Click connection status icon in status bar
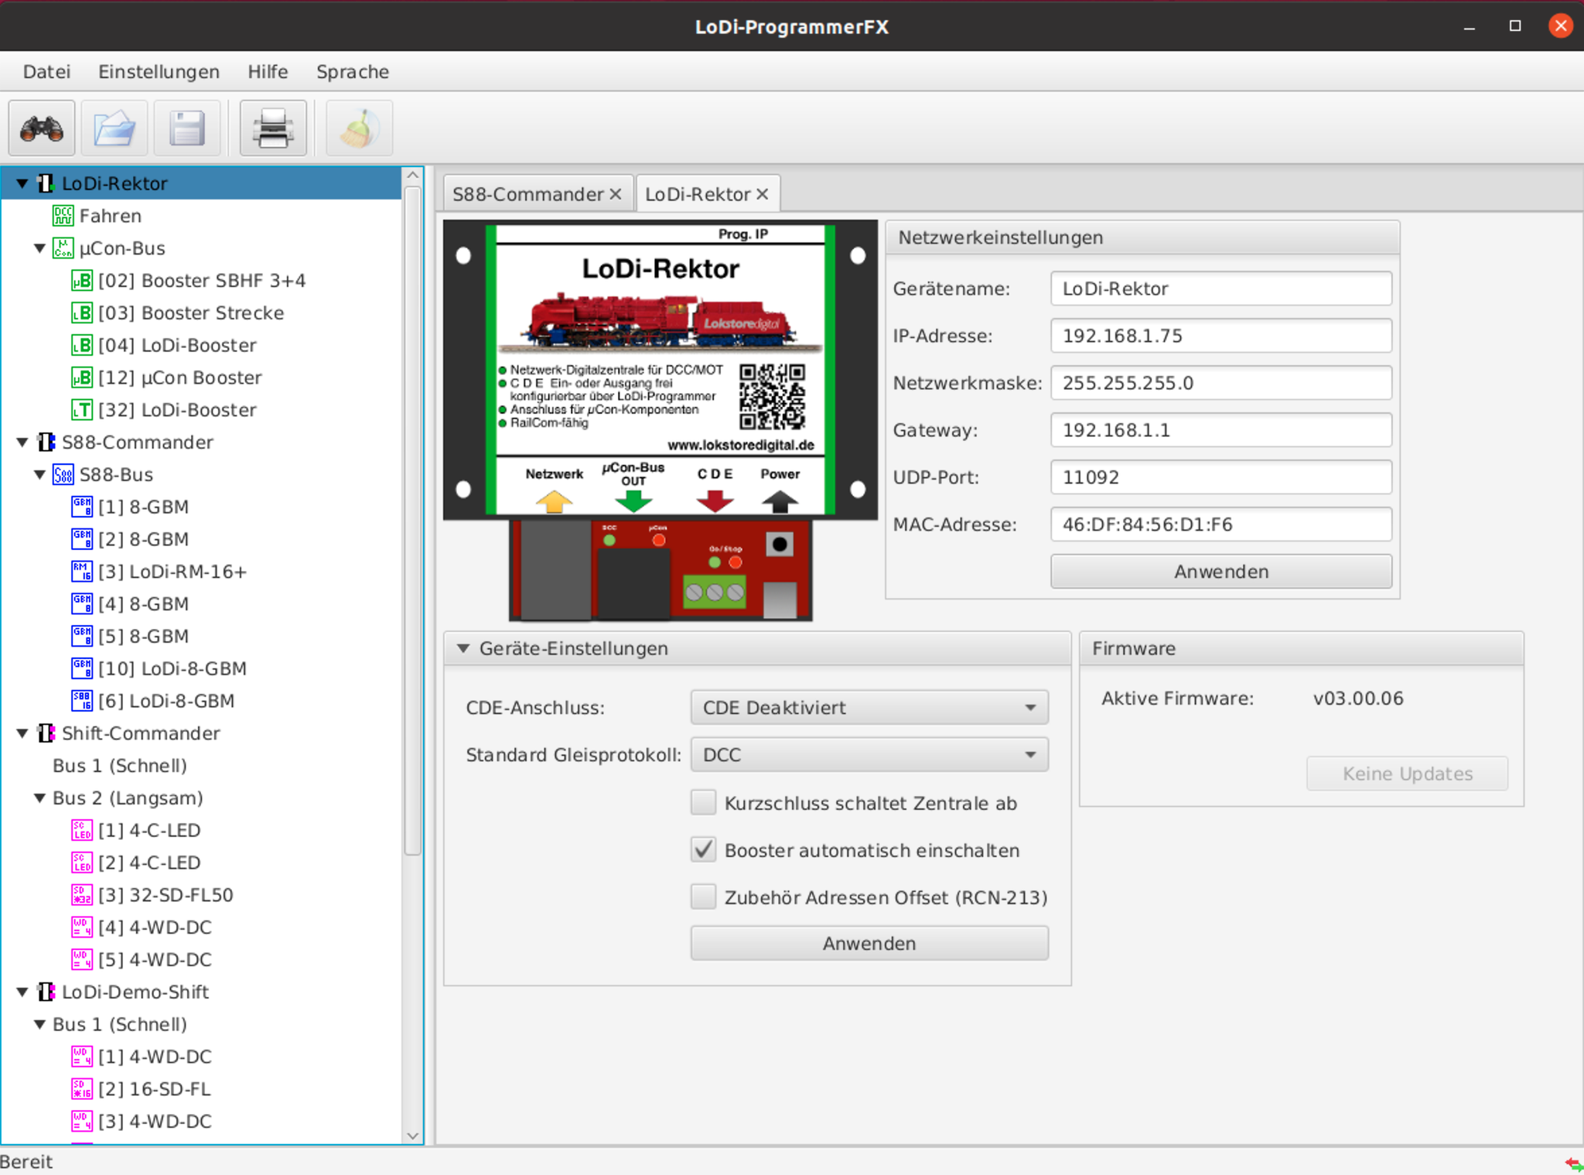This screenshot has width=1584, height=1175. [x=1574, y=1163]
